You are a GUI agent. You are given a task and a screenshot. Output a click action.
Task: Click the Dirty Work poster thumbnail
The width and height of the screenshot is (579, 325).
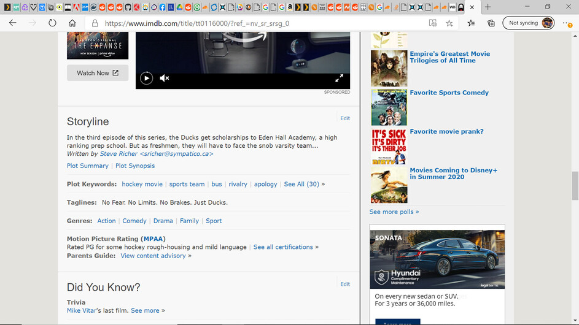tap(389, 146)
